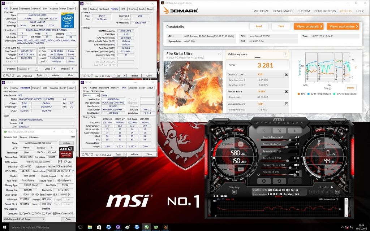The height and width of the screenshot is (231, 370).
Task: Click the Close button in GPU-Z
Action: tap(68, 219)
